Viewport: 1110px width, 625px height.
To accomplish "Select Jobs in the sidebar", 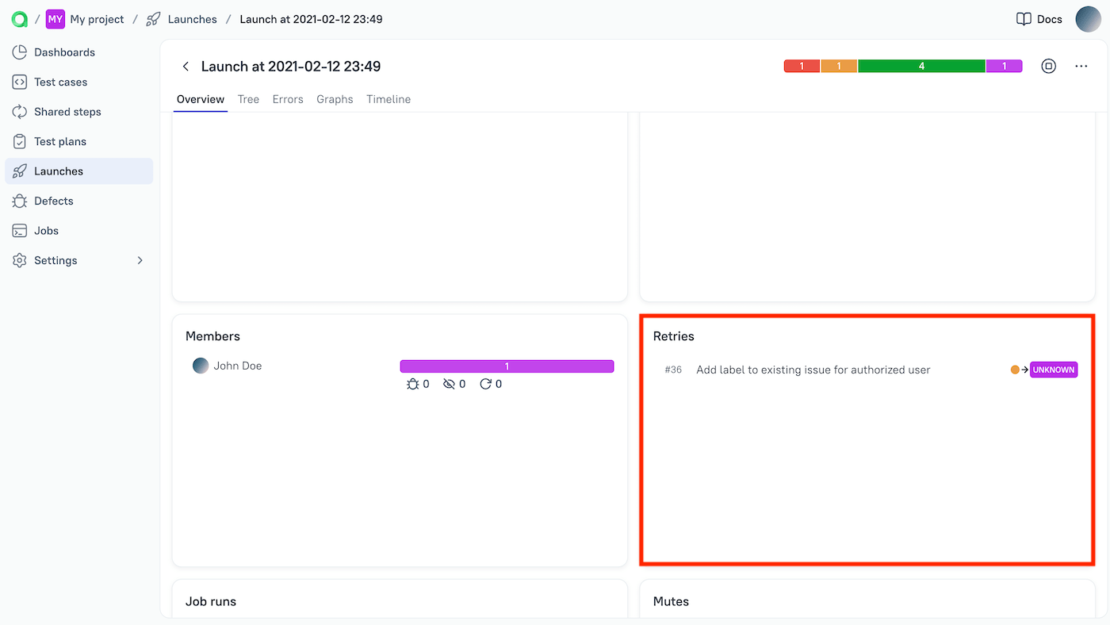I will coord(46,230).
